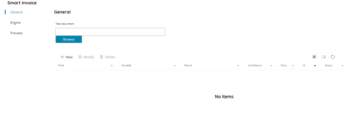
Task: Open the Preview section
Action: coord(16,33)
